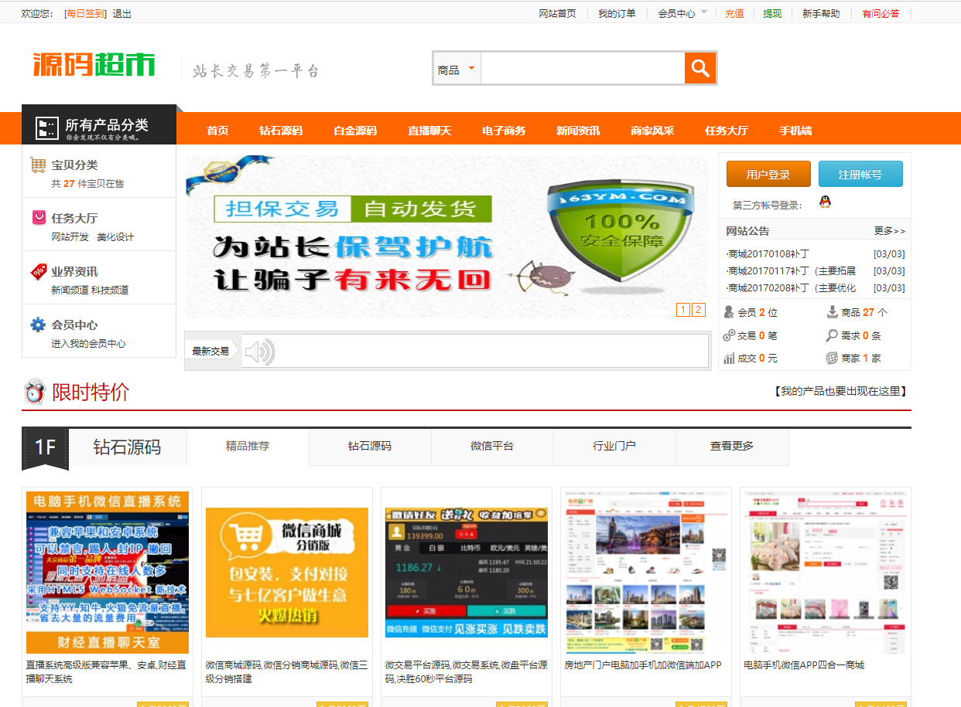The image size is (961, 707).
Task: Open the 电脑手机微信APP四合一商城 thumbnail
Action: tap(826, 573)
